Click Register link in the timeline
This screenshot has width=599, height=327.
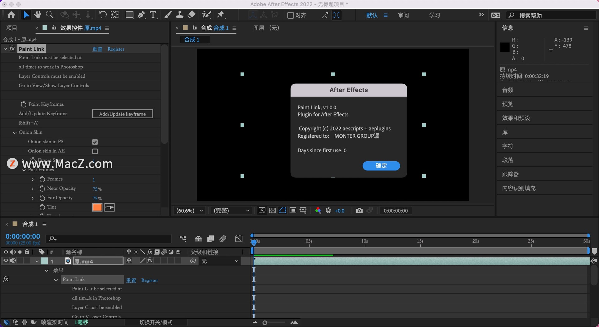150,280
